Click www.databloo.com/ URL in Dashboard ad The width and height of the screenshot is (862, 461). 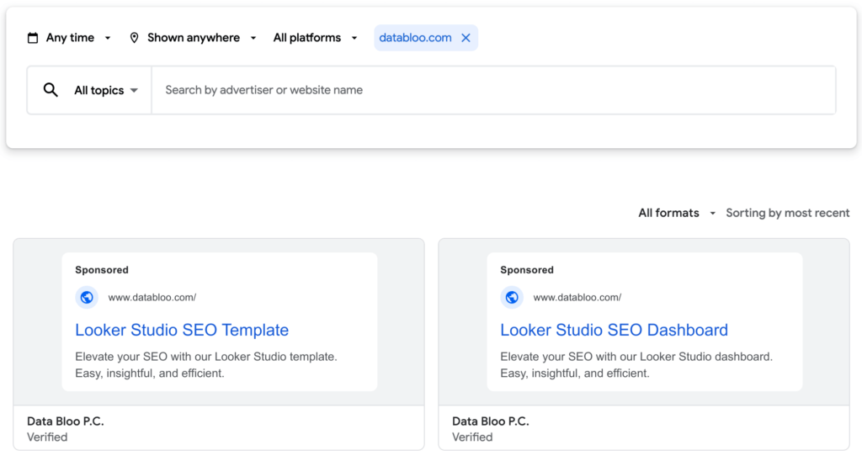[577, 297]
